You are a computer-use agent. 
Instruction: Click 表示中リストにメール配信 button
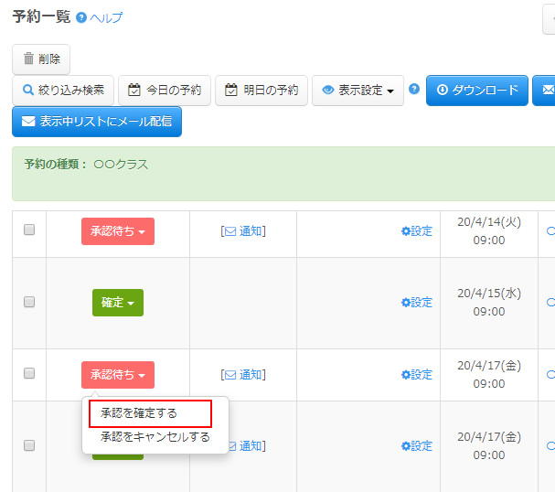tap(97, 122)
